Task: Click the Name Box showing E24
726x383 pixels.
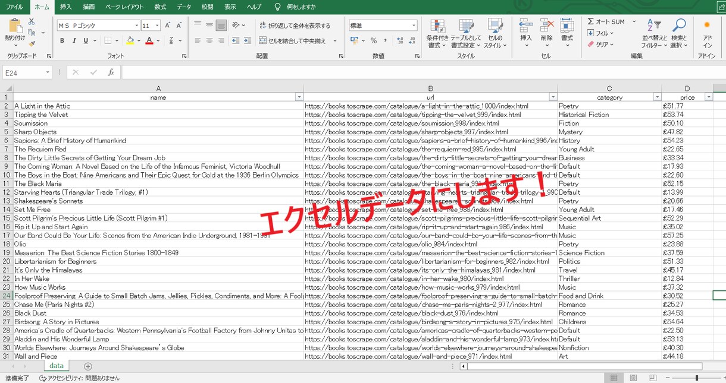Action: [27, 72]
